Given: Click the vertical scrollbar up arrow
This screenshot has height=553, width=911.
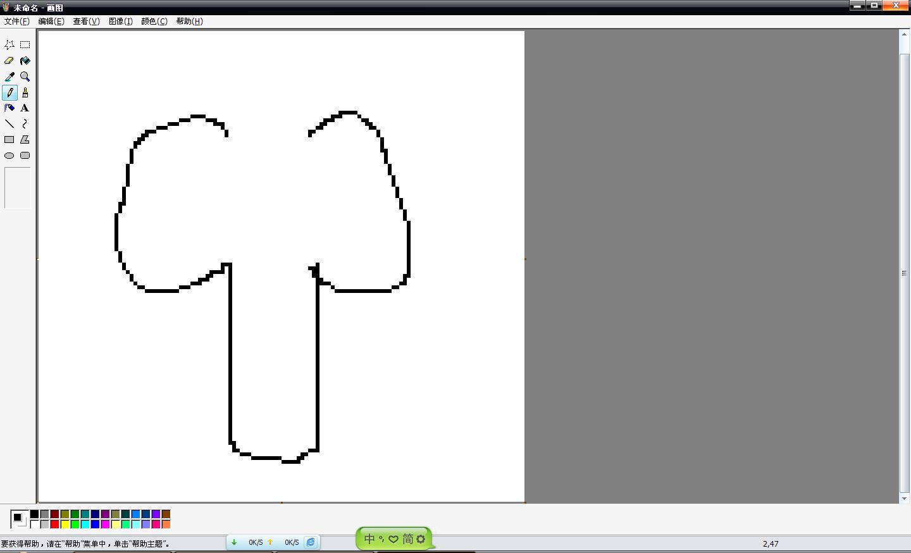Looking at the screenshot, I should coord(905,34).
